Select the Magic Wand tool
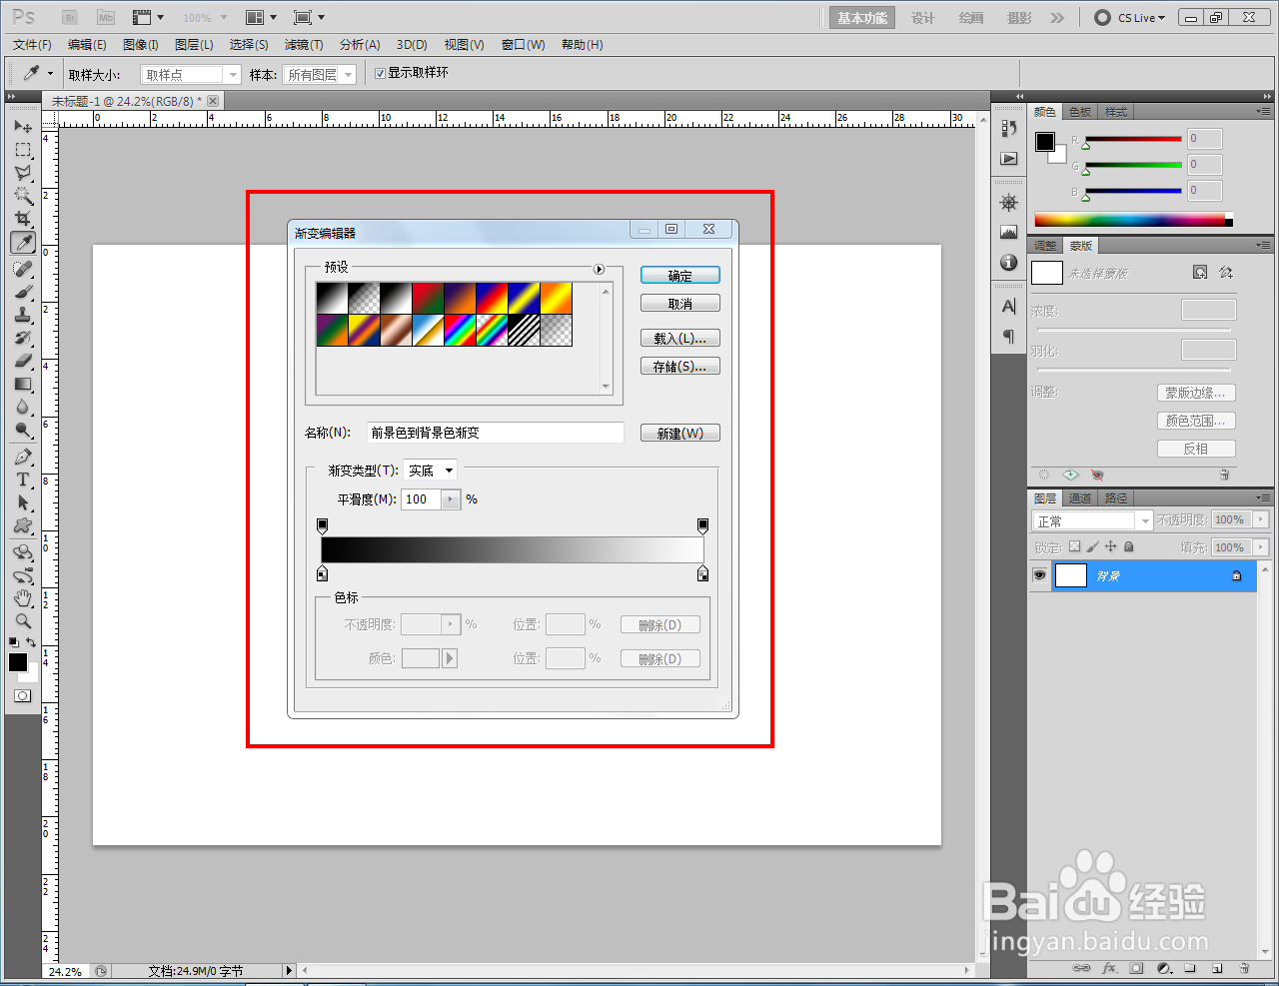The width and height of the screenshot is (1279, 986). (23, 196)
